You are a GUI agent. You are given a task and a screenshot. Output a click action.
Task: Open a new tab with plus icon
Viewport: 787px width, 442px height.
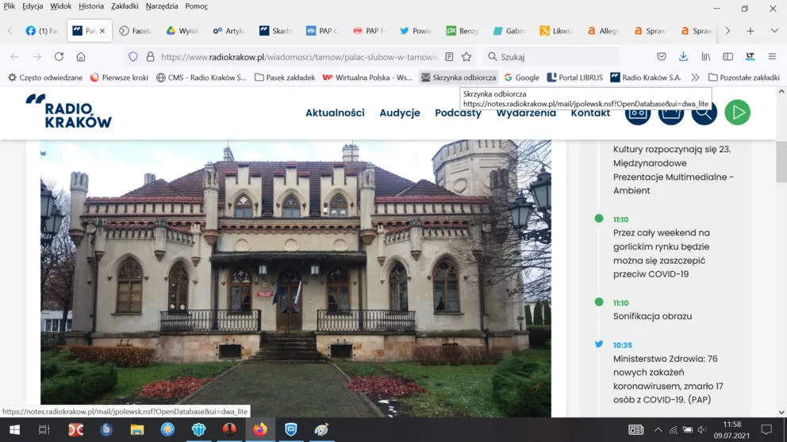click(x=751, y=31)
